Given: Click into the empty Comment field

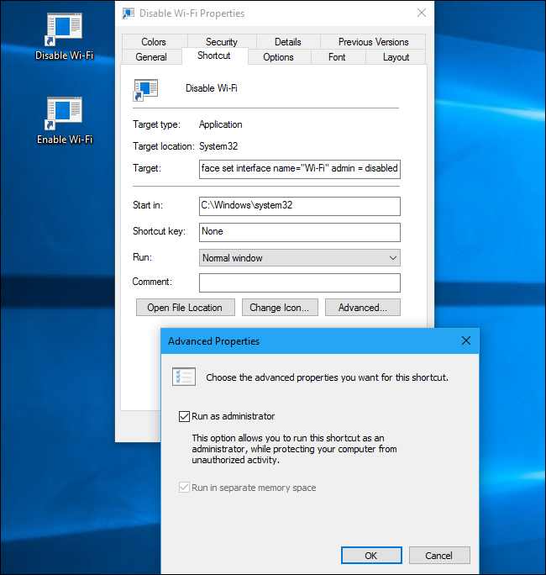Looking at the screenshot, I should [x=299, y=282].
